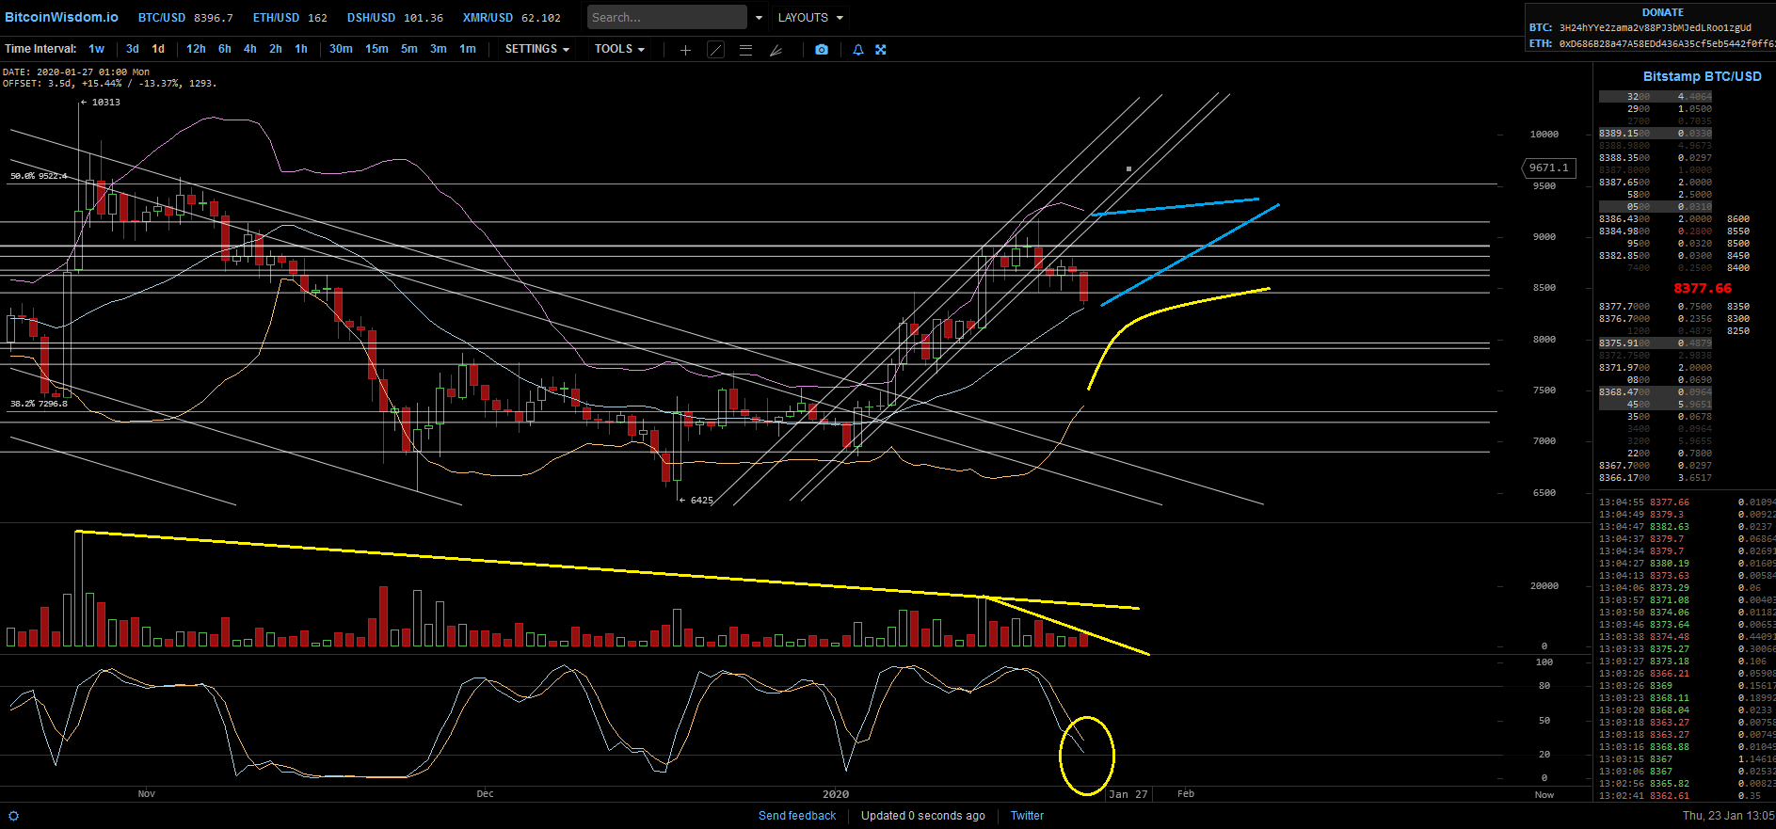Click the 9671.1 price axis marker
1776x829 pixels.
(x=1549, y=167)
